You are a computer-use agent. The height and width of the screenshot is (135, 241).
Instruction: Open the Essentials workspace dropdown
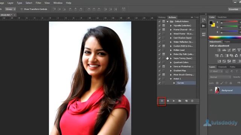click(x=234, y=9)
